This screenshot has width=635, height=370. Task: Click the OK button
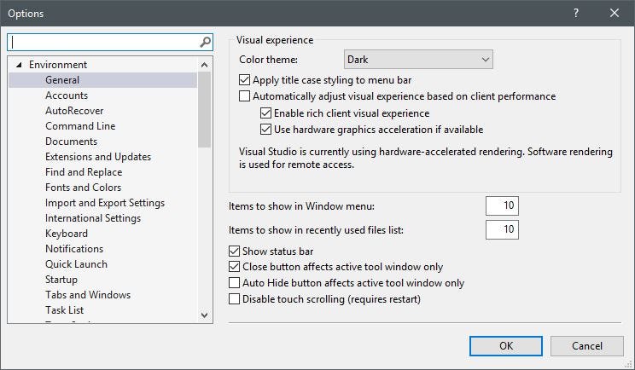pyautogui.click(x=506, y=346)
